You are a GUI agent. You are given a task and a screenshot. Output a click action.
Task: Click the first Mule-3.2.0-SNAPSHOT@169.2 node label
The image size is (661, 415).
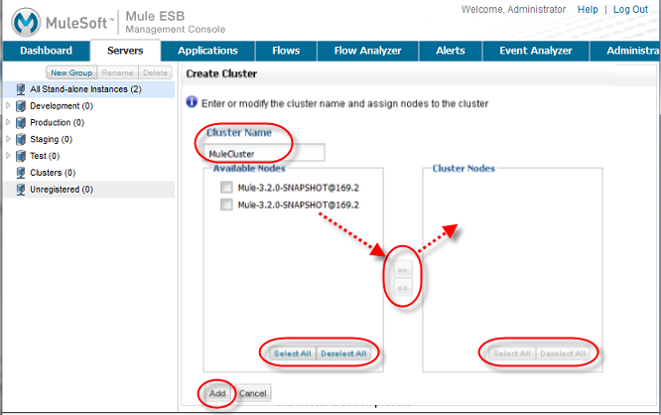pyautogui.click(x=299, y=188)
